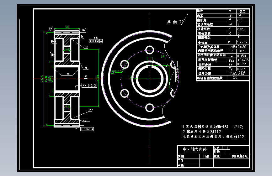
Task: Select the 审核 label in title block
Action: click(181, 165)
